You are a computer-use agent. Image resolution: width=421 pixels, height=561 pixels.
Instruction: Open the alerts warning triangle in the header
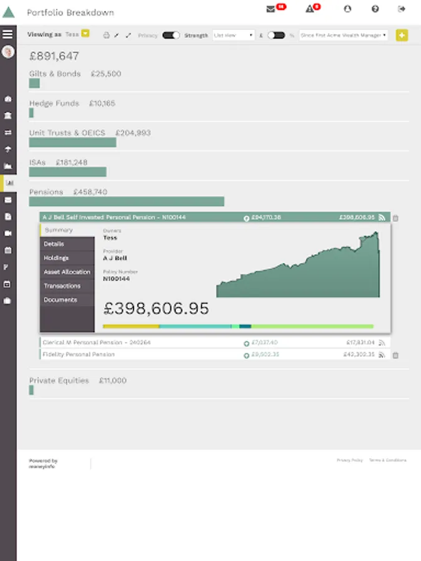(x=309, y=9)
